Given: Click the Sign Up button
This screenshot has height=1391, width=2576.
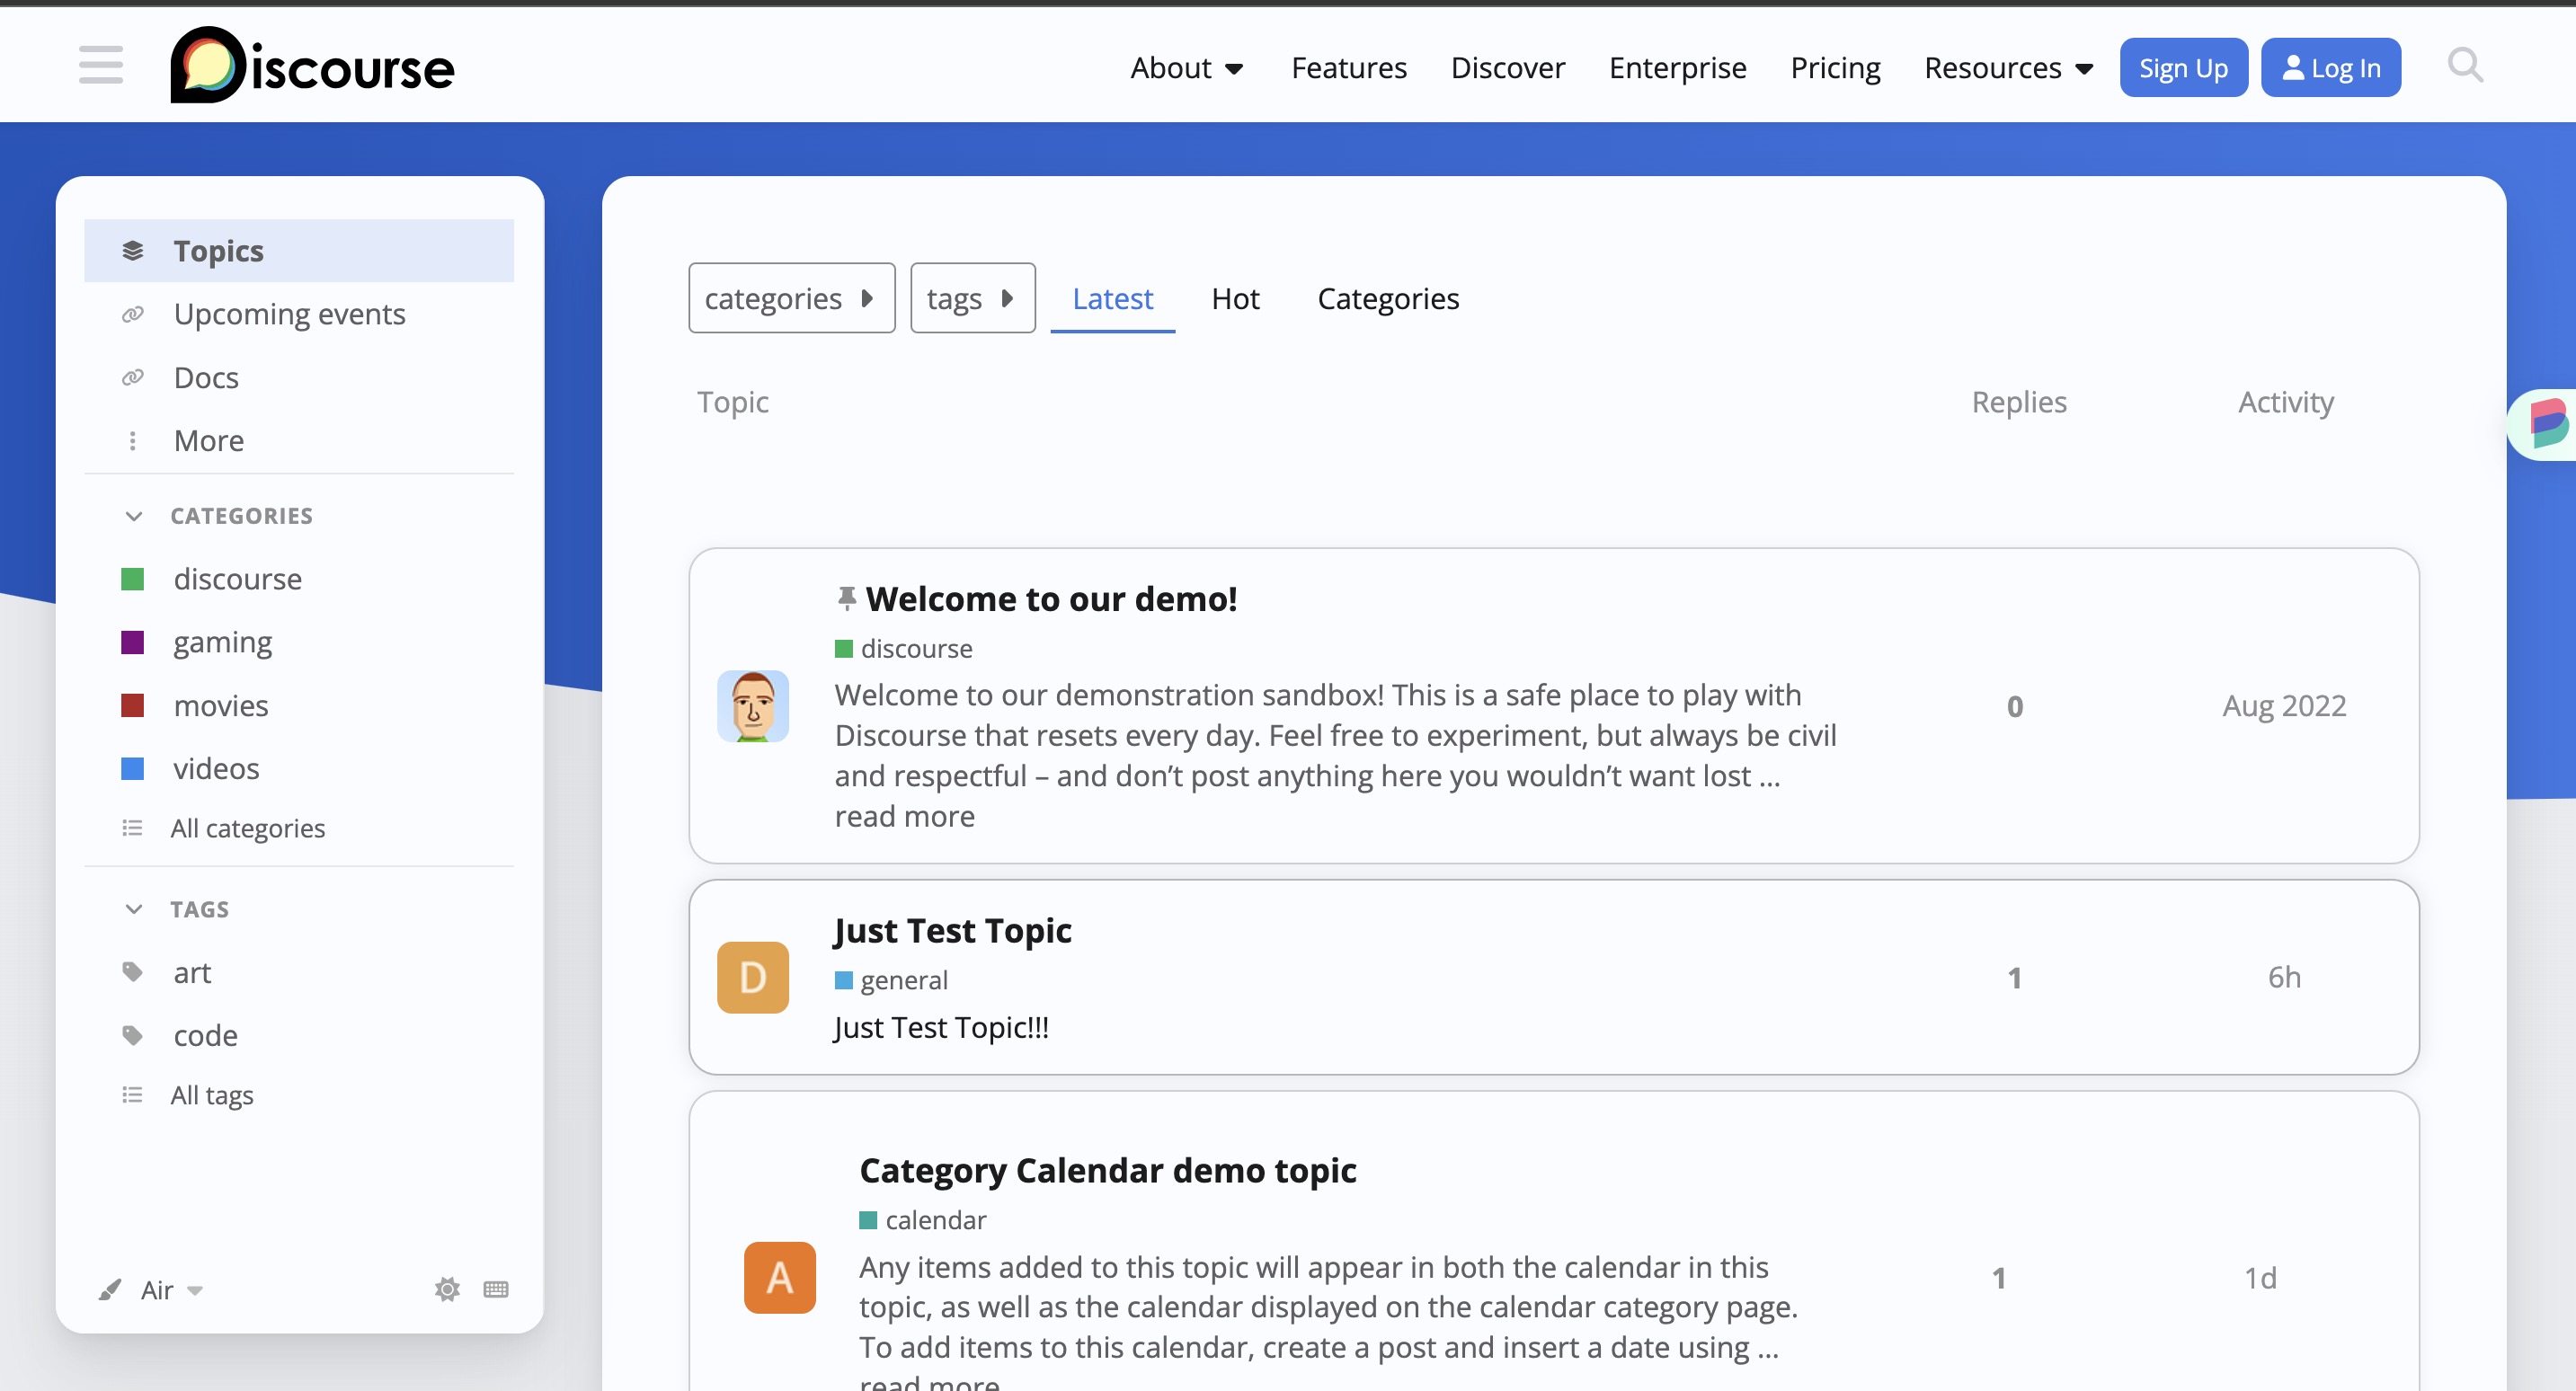Looking at the screenshot, I should pyautogui.click(x=2183, y=68).
